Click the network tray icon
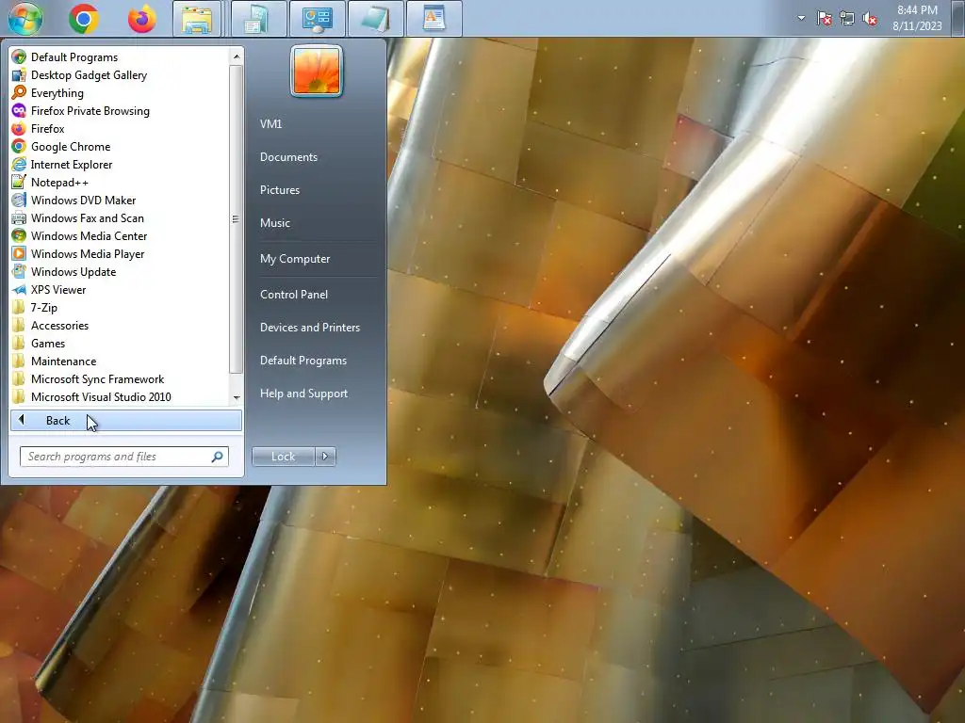Viewport: 965px width, 723px height. [847, 19]
